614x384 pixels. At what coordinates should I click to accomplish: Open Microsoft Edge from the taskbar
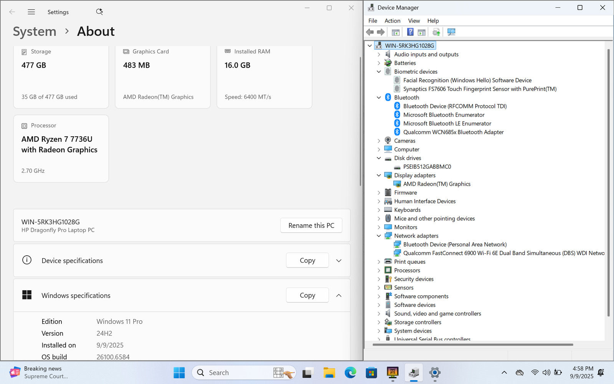click(x=350, y=372)
